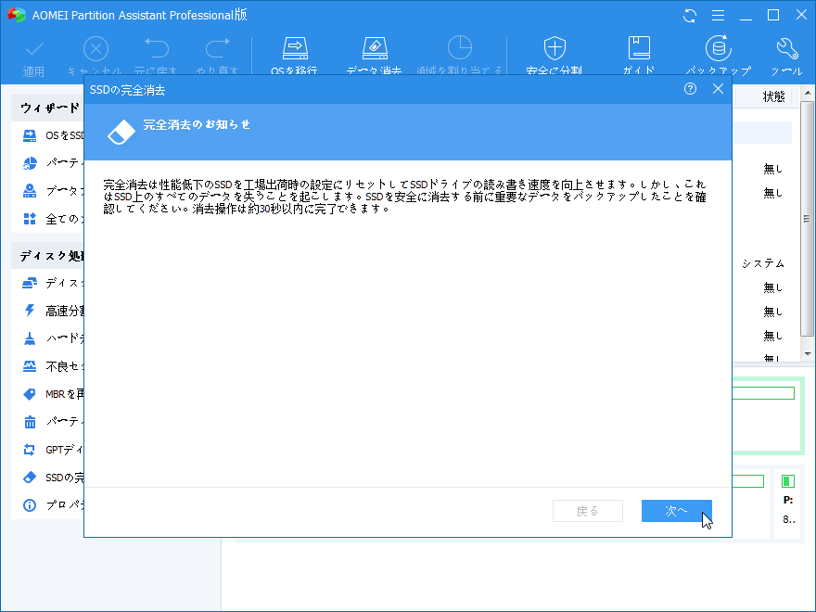Viewport: 816px width, 612px height.
Task: Click the 戻る button
Action: click(588, 511)
